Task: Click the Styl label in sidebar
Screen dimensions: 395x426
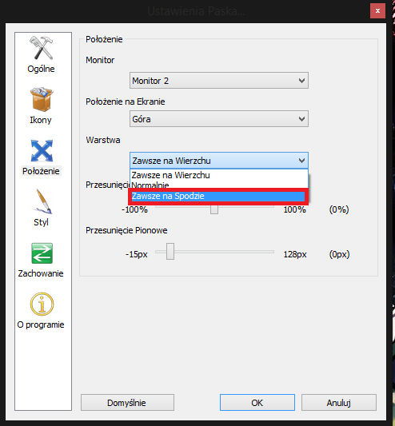Action: click(41, 222)
